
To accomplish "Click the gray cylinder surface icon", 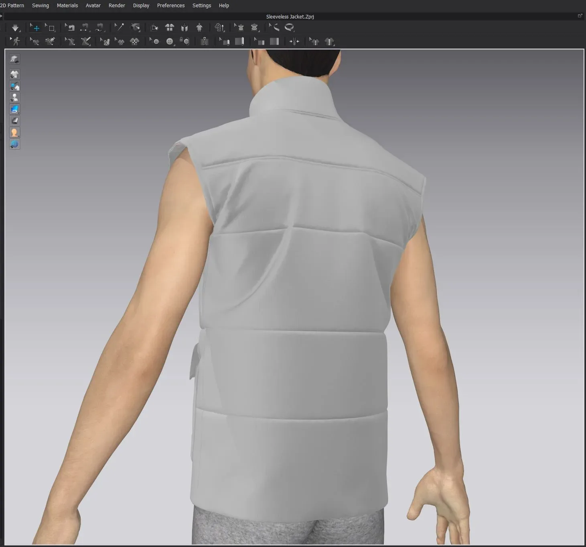I will (14, 120).
